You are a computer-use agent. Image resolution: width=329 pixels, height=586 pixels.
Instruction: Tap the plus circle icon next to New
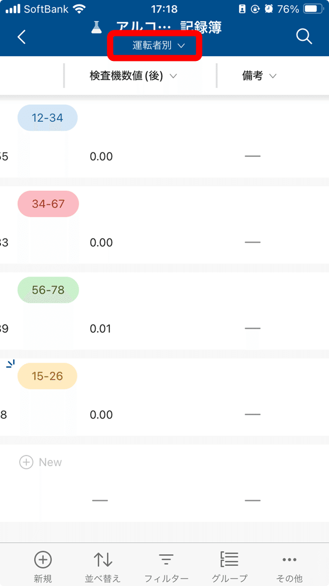coord(26,462)
